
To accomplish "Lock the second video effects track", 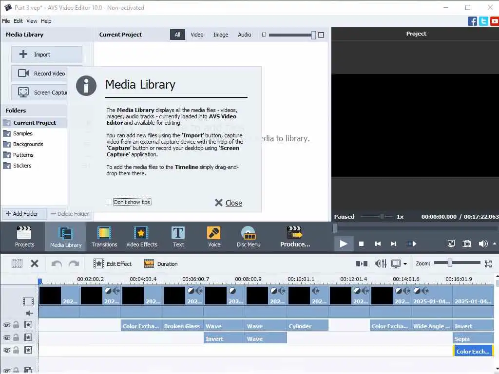I will coord(16,337).
